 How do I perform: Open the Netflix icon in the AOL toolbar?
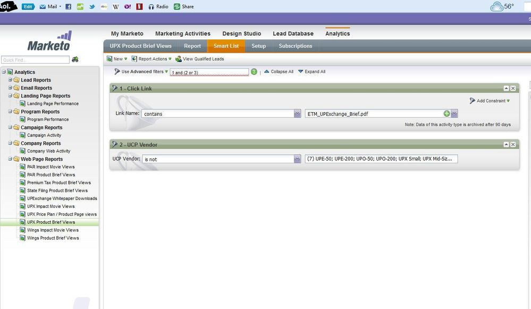[139, 6]
